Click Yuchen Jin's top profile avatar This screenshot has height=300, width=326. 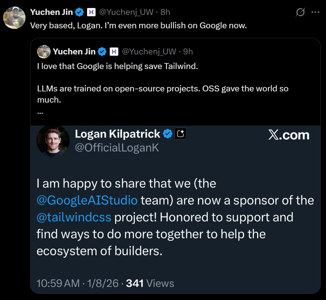point(14,17)
